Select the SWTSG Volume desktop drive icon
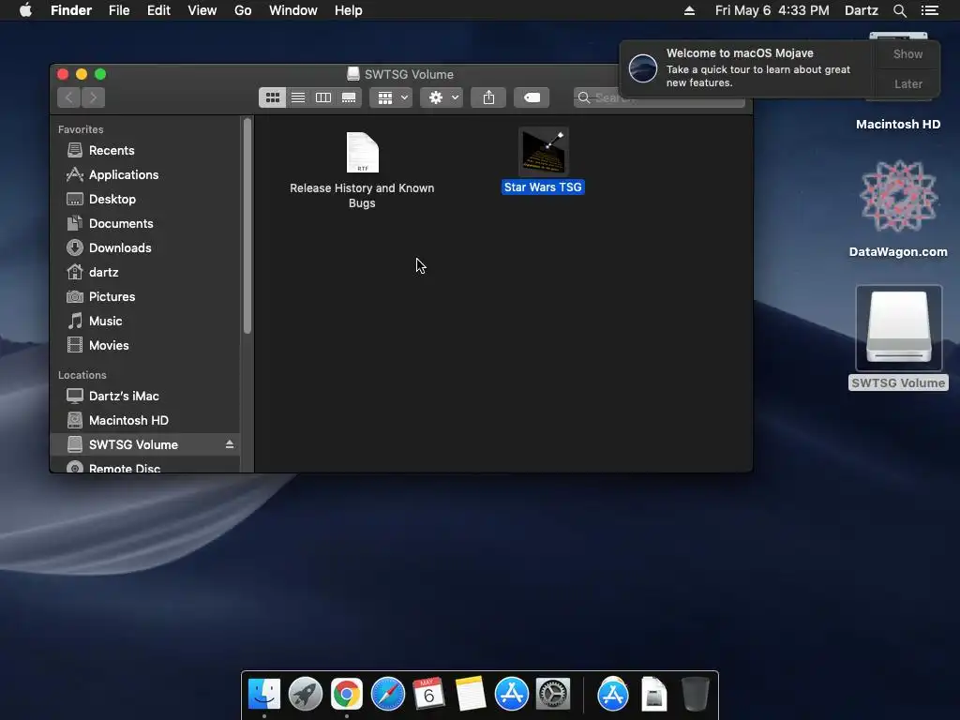 click(x=898, y=328)
